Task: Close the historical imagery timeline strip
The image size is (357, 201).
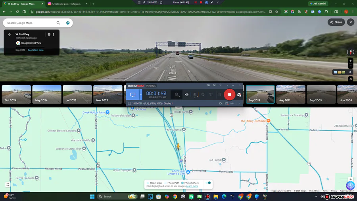Action: (351, 79)
